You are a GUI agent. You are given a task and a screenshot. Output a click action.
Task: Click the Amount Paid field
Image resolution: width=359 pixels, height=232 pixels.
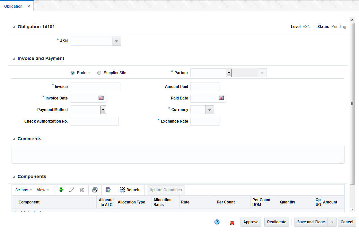[205, 87]
